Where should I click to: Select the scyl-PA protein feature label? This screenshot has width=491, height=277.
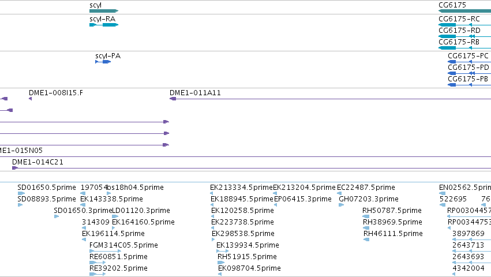(x=108, y=56)
